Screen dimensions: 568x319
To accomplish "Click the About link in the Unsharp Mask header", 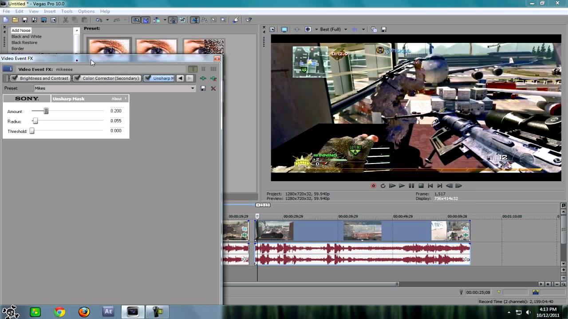I will 117,99.
